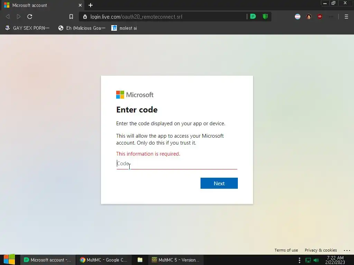Open the 'Eh (Malicious Goa...' bookmark
Viewport: 354px width, 265px height.
pos(82,28)
